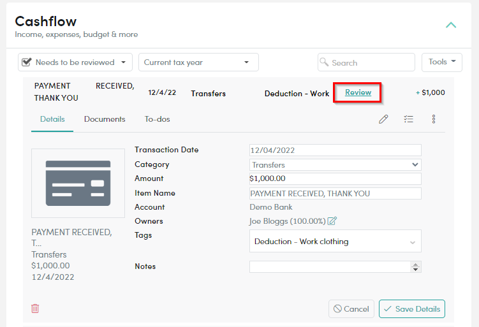This screenshot has height=327, width=479.
Task: Edit owners via pencil-square icon
Action: coord(332,221)
